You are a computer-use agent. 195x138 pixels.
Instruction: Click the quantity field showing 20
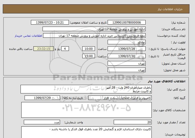[132, 122]
